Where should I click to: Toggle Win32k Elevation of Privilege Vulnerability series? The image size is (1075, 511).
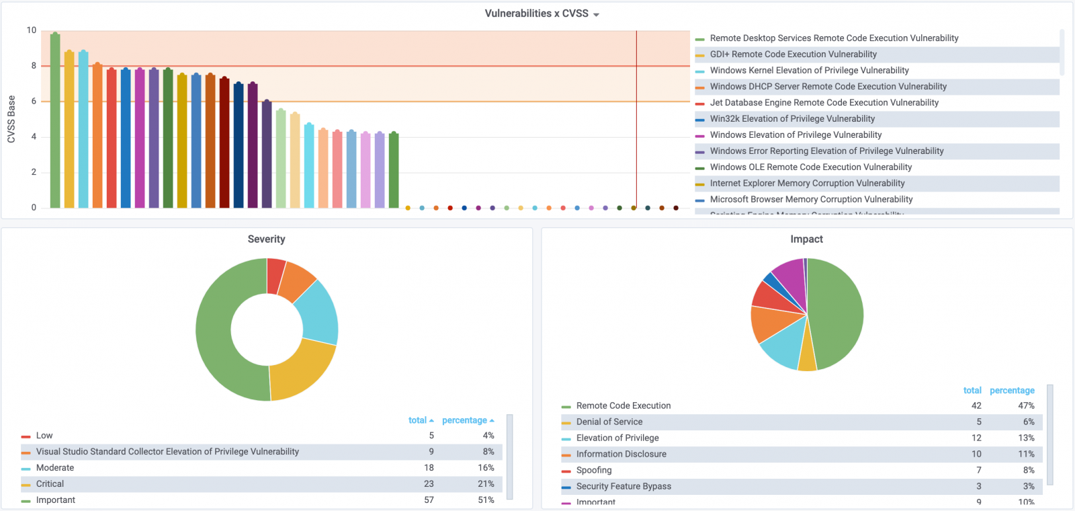point(792,119)
